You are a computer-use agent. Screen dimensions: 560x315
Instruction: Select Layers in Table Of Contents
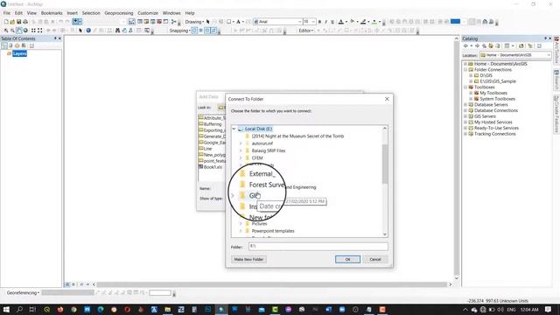point(19,53)
